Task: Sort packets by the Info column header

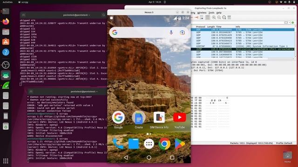Action: pos(237,27)
